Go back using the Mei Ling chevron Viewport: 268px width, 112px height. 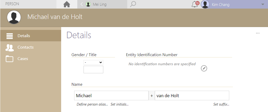pos(82,4)
